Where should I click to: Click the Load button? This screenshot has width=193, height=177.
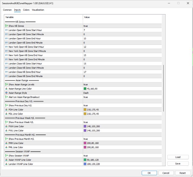tap(178, 157)
